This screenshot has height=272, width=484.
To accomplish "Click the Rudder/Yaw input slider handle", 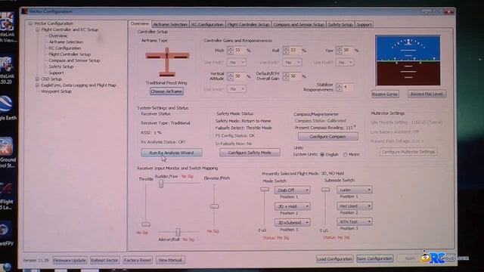I will (x=161, y=184).
